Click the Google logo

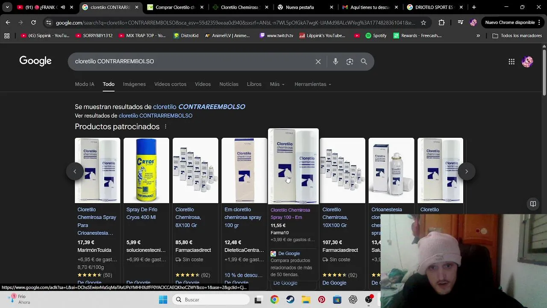pyautogui.click(x=35, y=61)
